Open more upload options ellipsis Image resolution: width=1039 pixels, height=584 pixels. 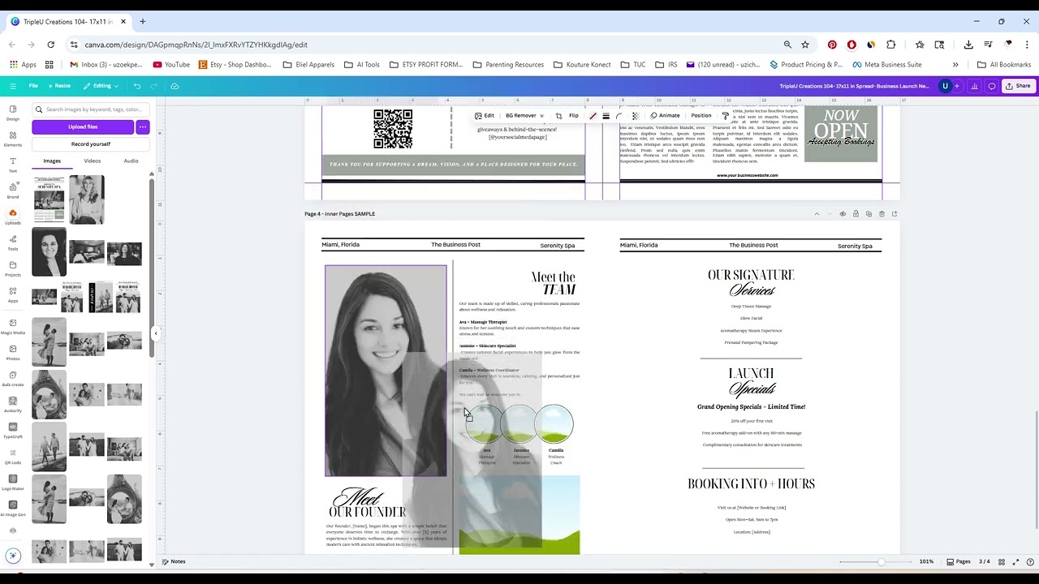(143, 127)
